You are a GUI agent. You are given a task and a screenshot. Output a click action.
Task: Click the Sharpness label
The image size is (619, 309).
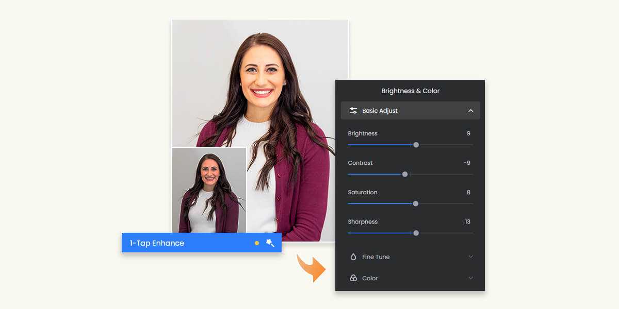click(x=363, y=221)
